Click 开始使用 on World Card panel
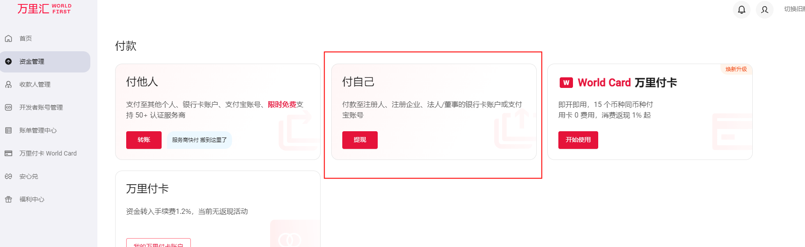Screen dimensions: 805x247 (578, 140)
